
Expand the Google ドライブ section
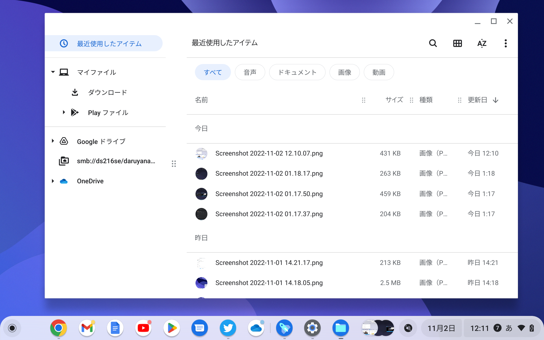[52, 141]
